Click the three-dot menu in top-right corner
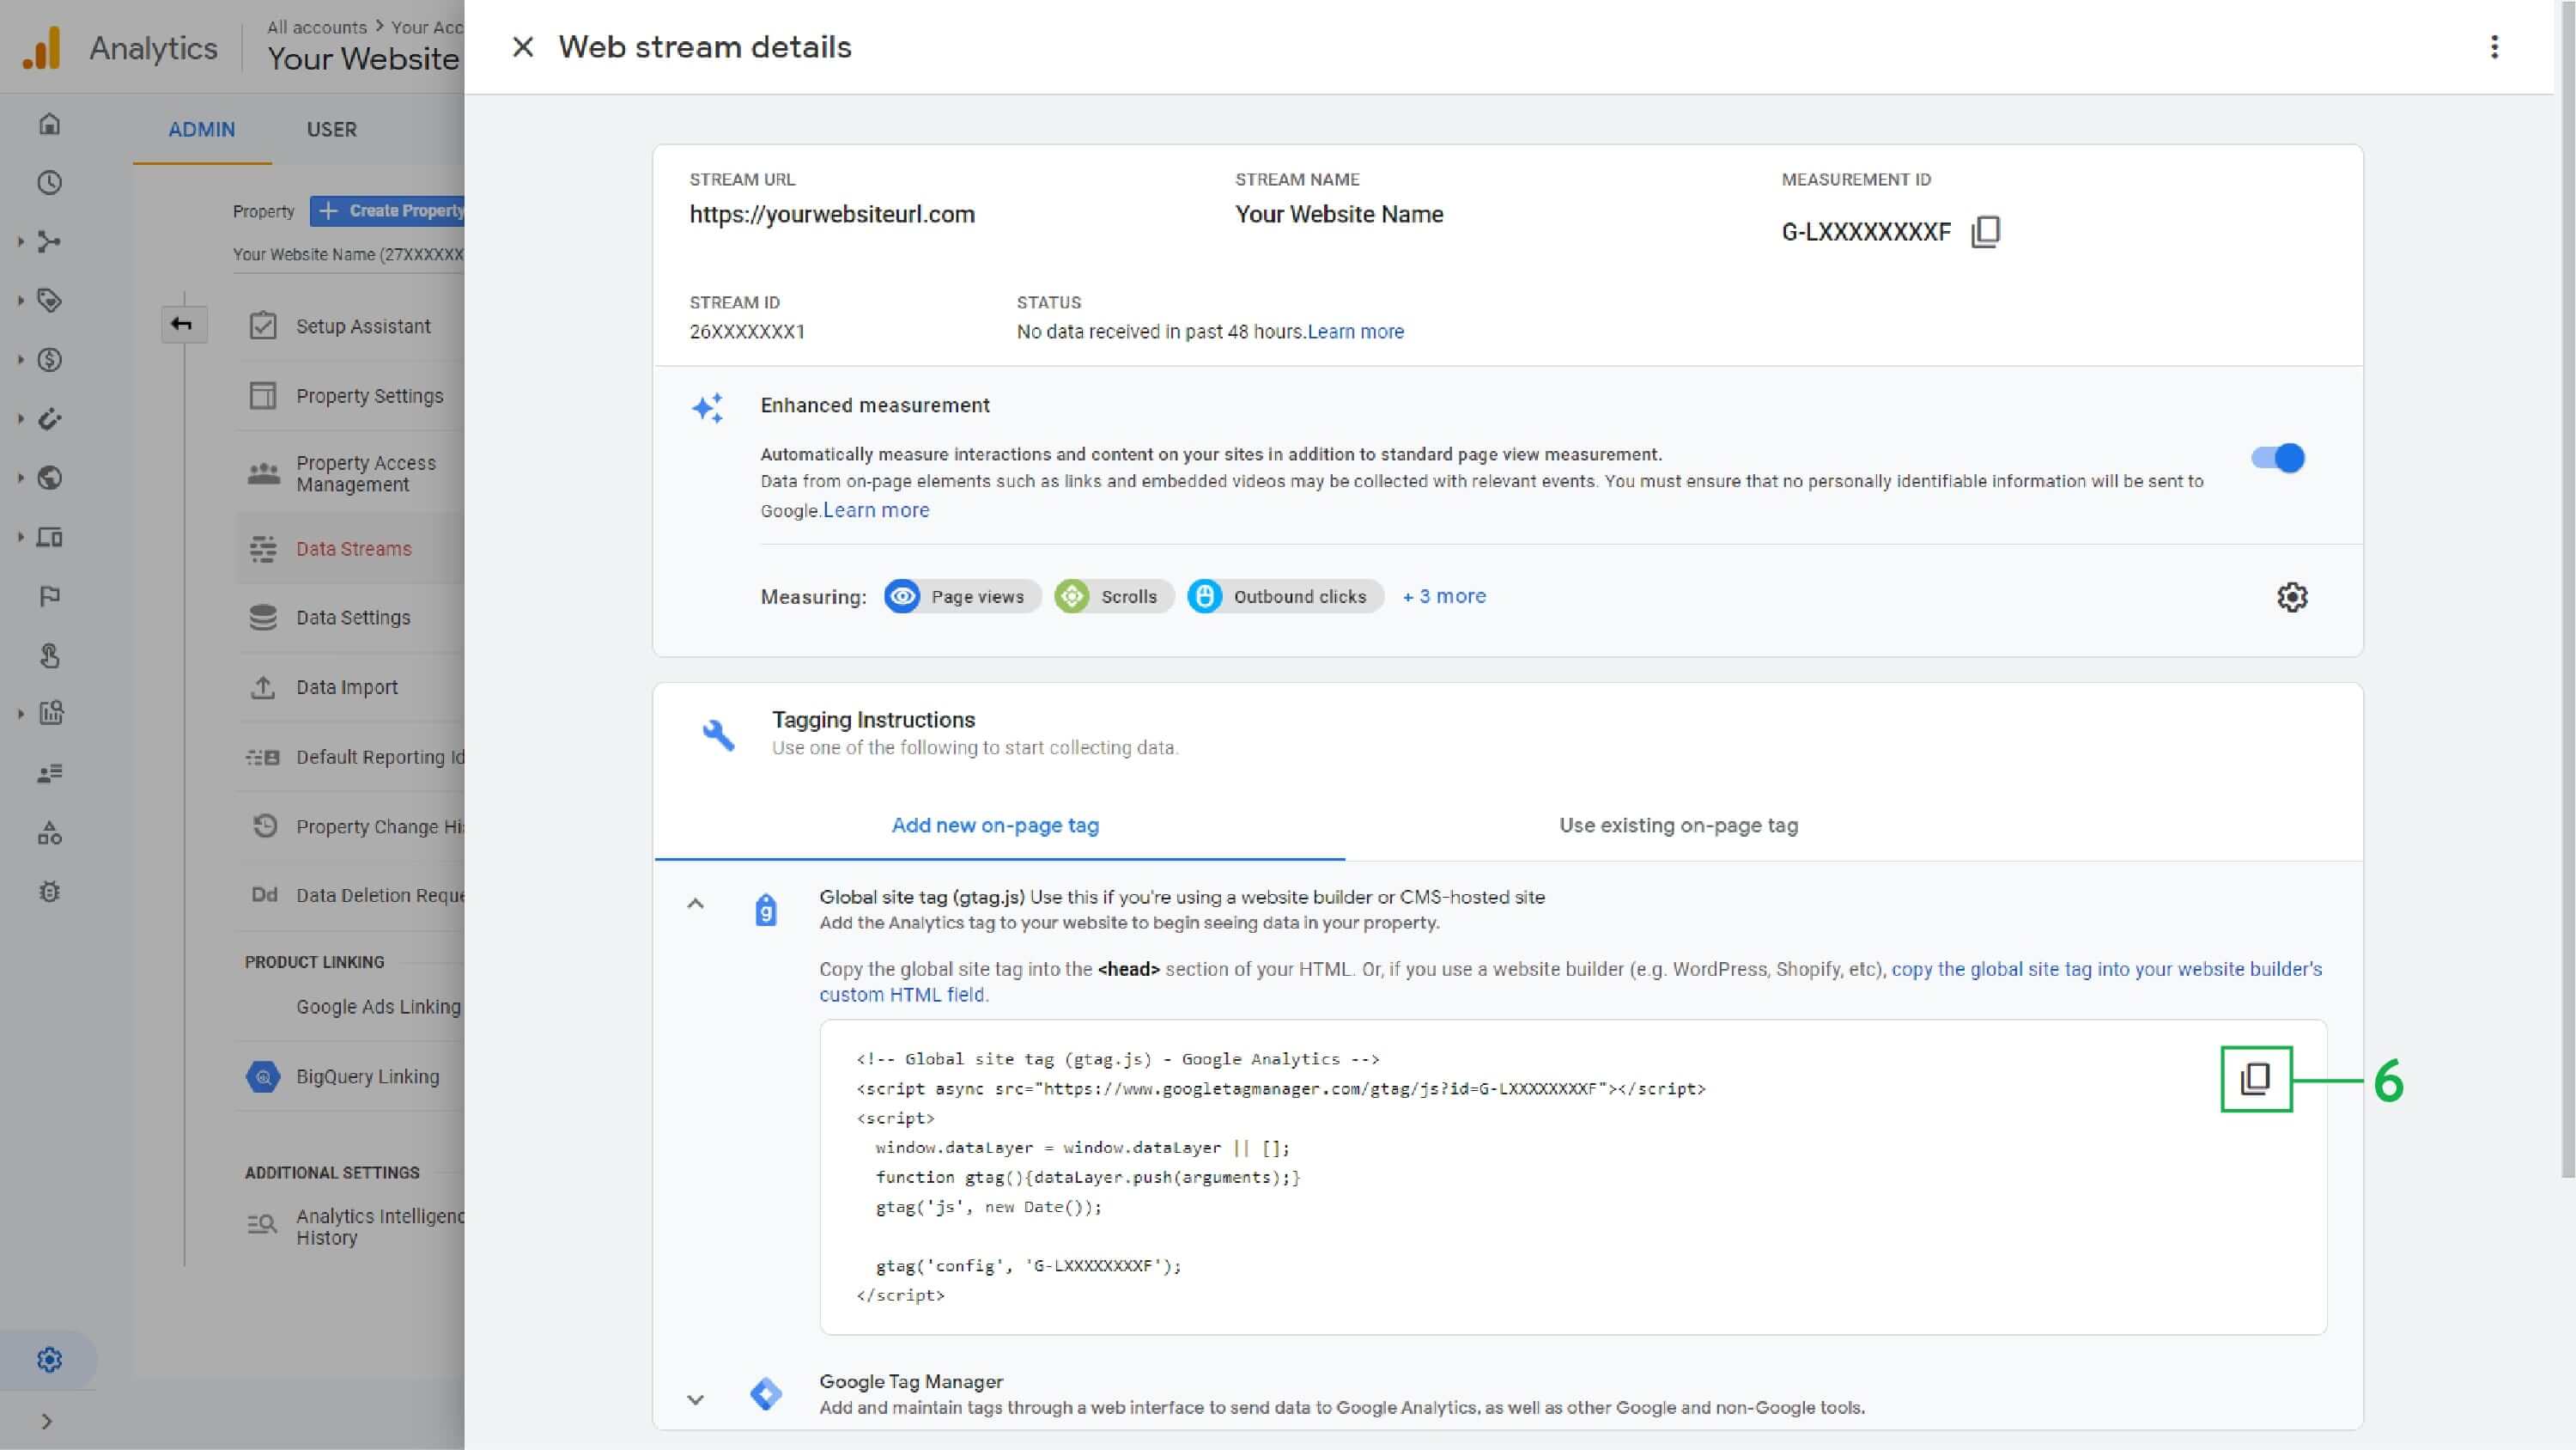The width and height of the screenshot is (2576, 1450). pos(2493,46)
